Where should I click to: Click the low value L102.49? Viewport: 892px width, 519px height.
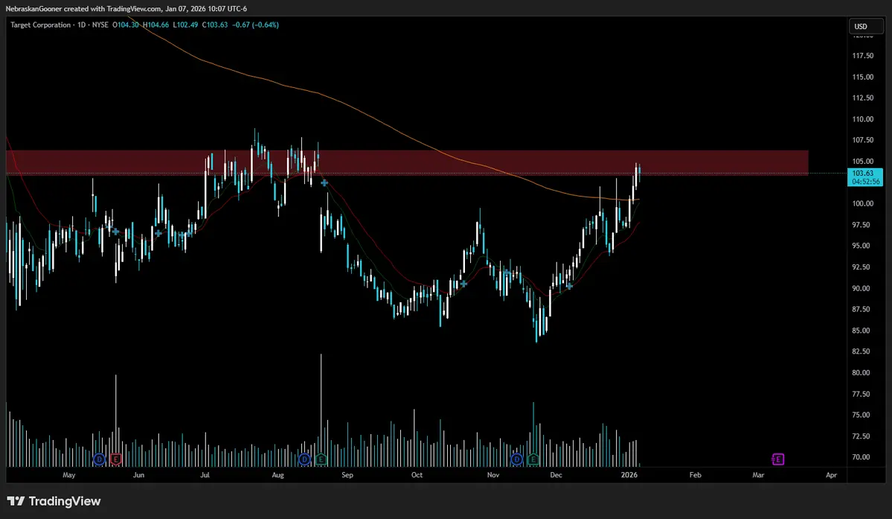[185, 25]
